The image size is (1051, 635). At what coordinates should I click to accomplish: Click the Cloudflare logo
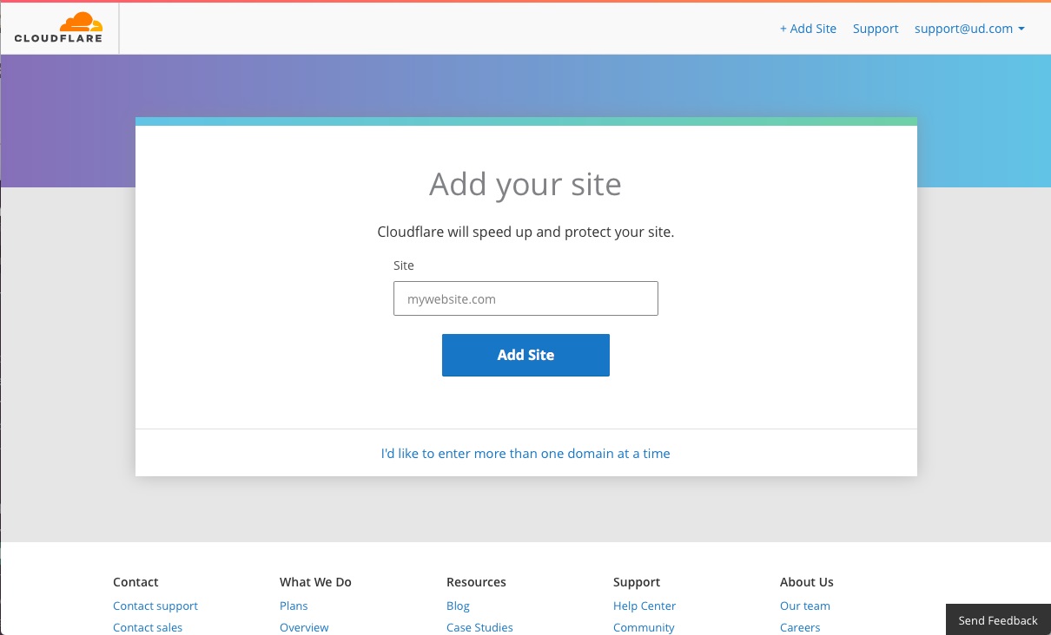point(58,28)
